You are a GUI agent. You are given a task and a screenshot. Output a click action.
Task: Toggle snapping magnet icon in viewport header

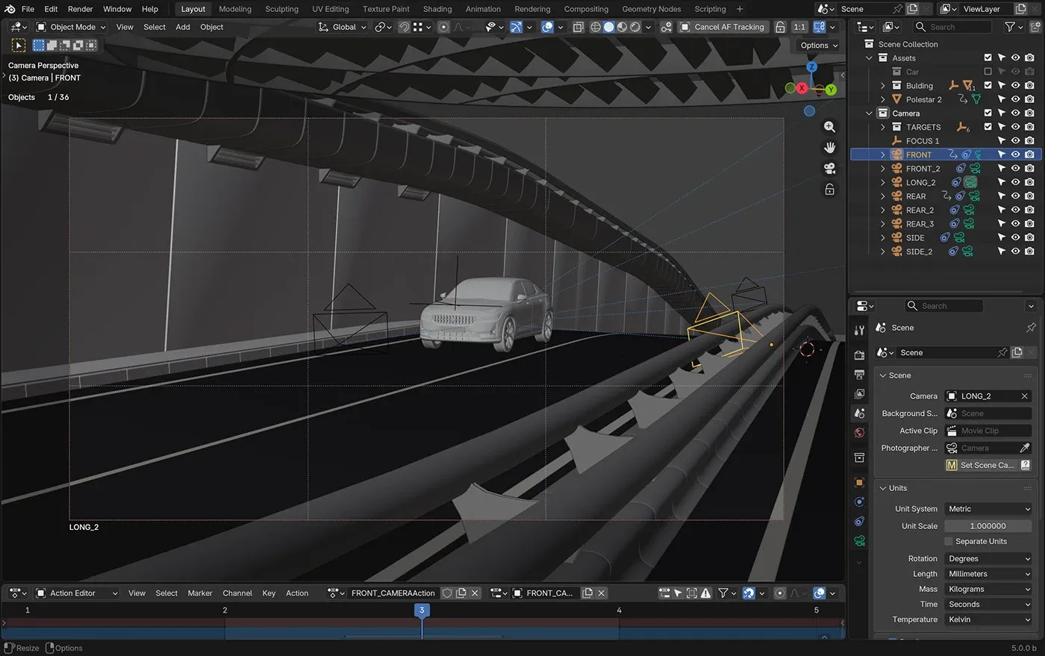click(x=404, y=27)
